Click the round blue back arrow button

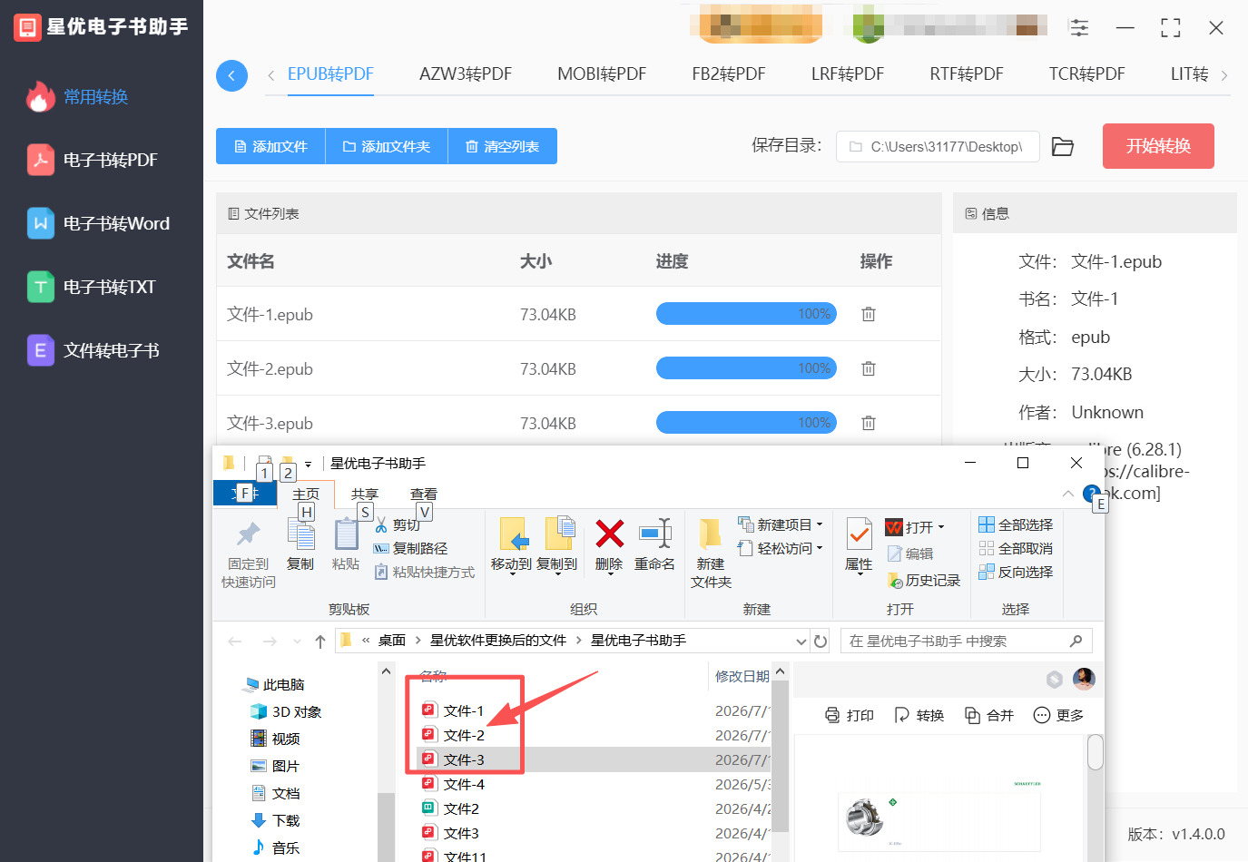[231, 75]
